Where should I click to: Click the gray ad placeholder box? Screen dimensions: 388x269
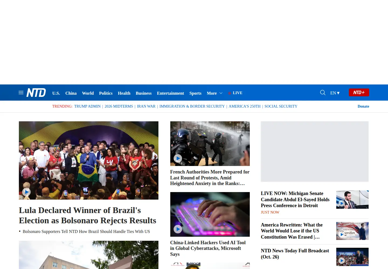pyautogui.click(x=315, y=151)
